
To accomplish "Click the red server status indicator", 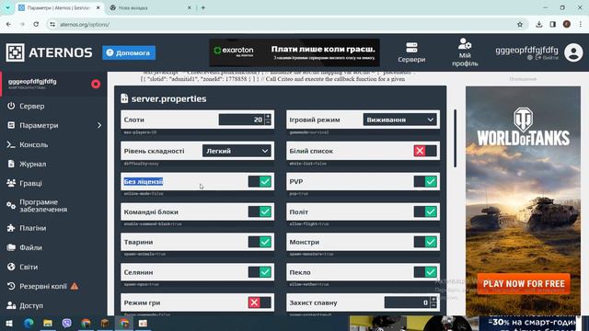I will pos(96,84).
